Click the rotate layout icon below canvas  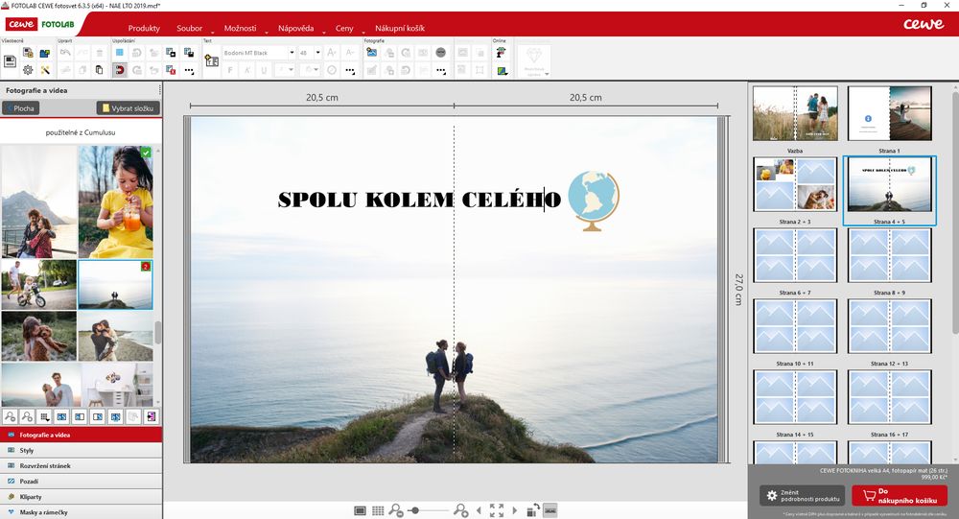click(x=532, y=509)
